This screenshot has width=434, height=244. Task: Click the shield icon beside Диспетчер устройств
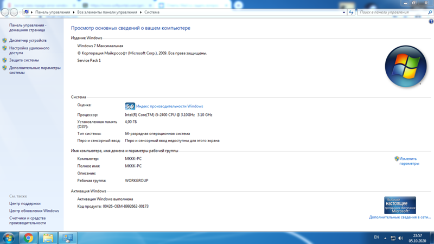pos(4,40)
